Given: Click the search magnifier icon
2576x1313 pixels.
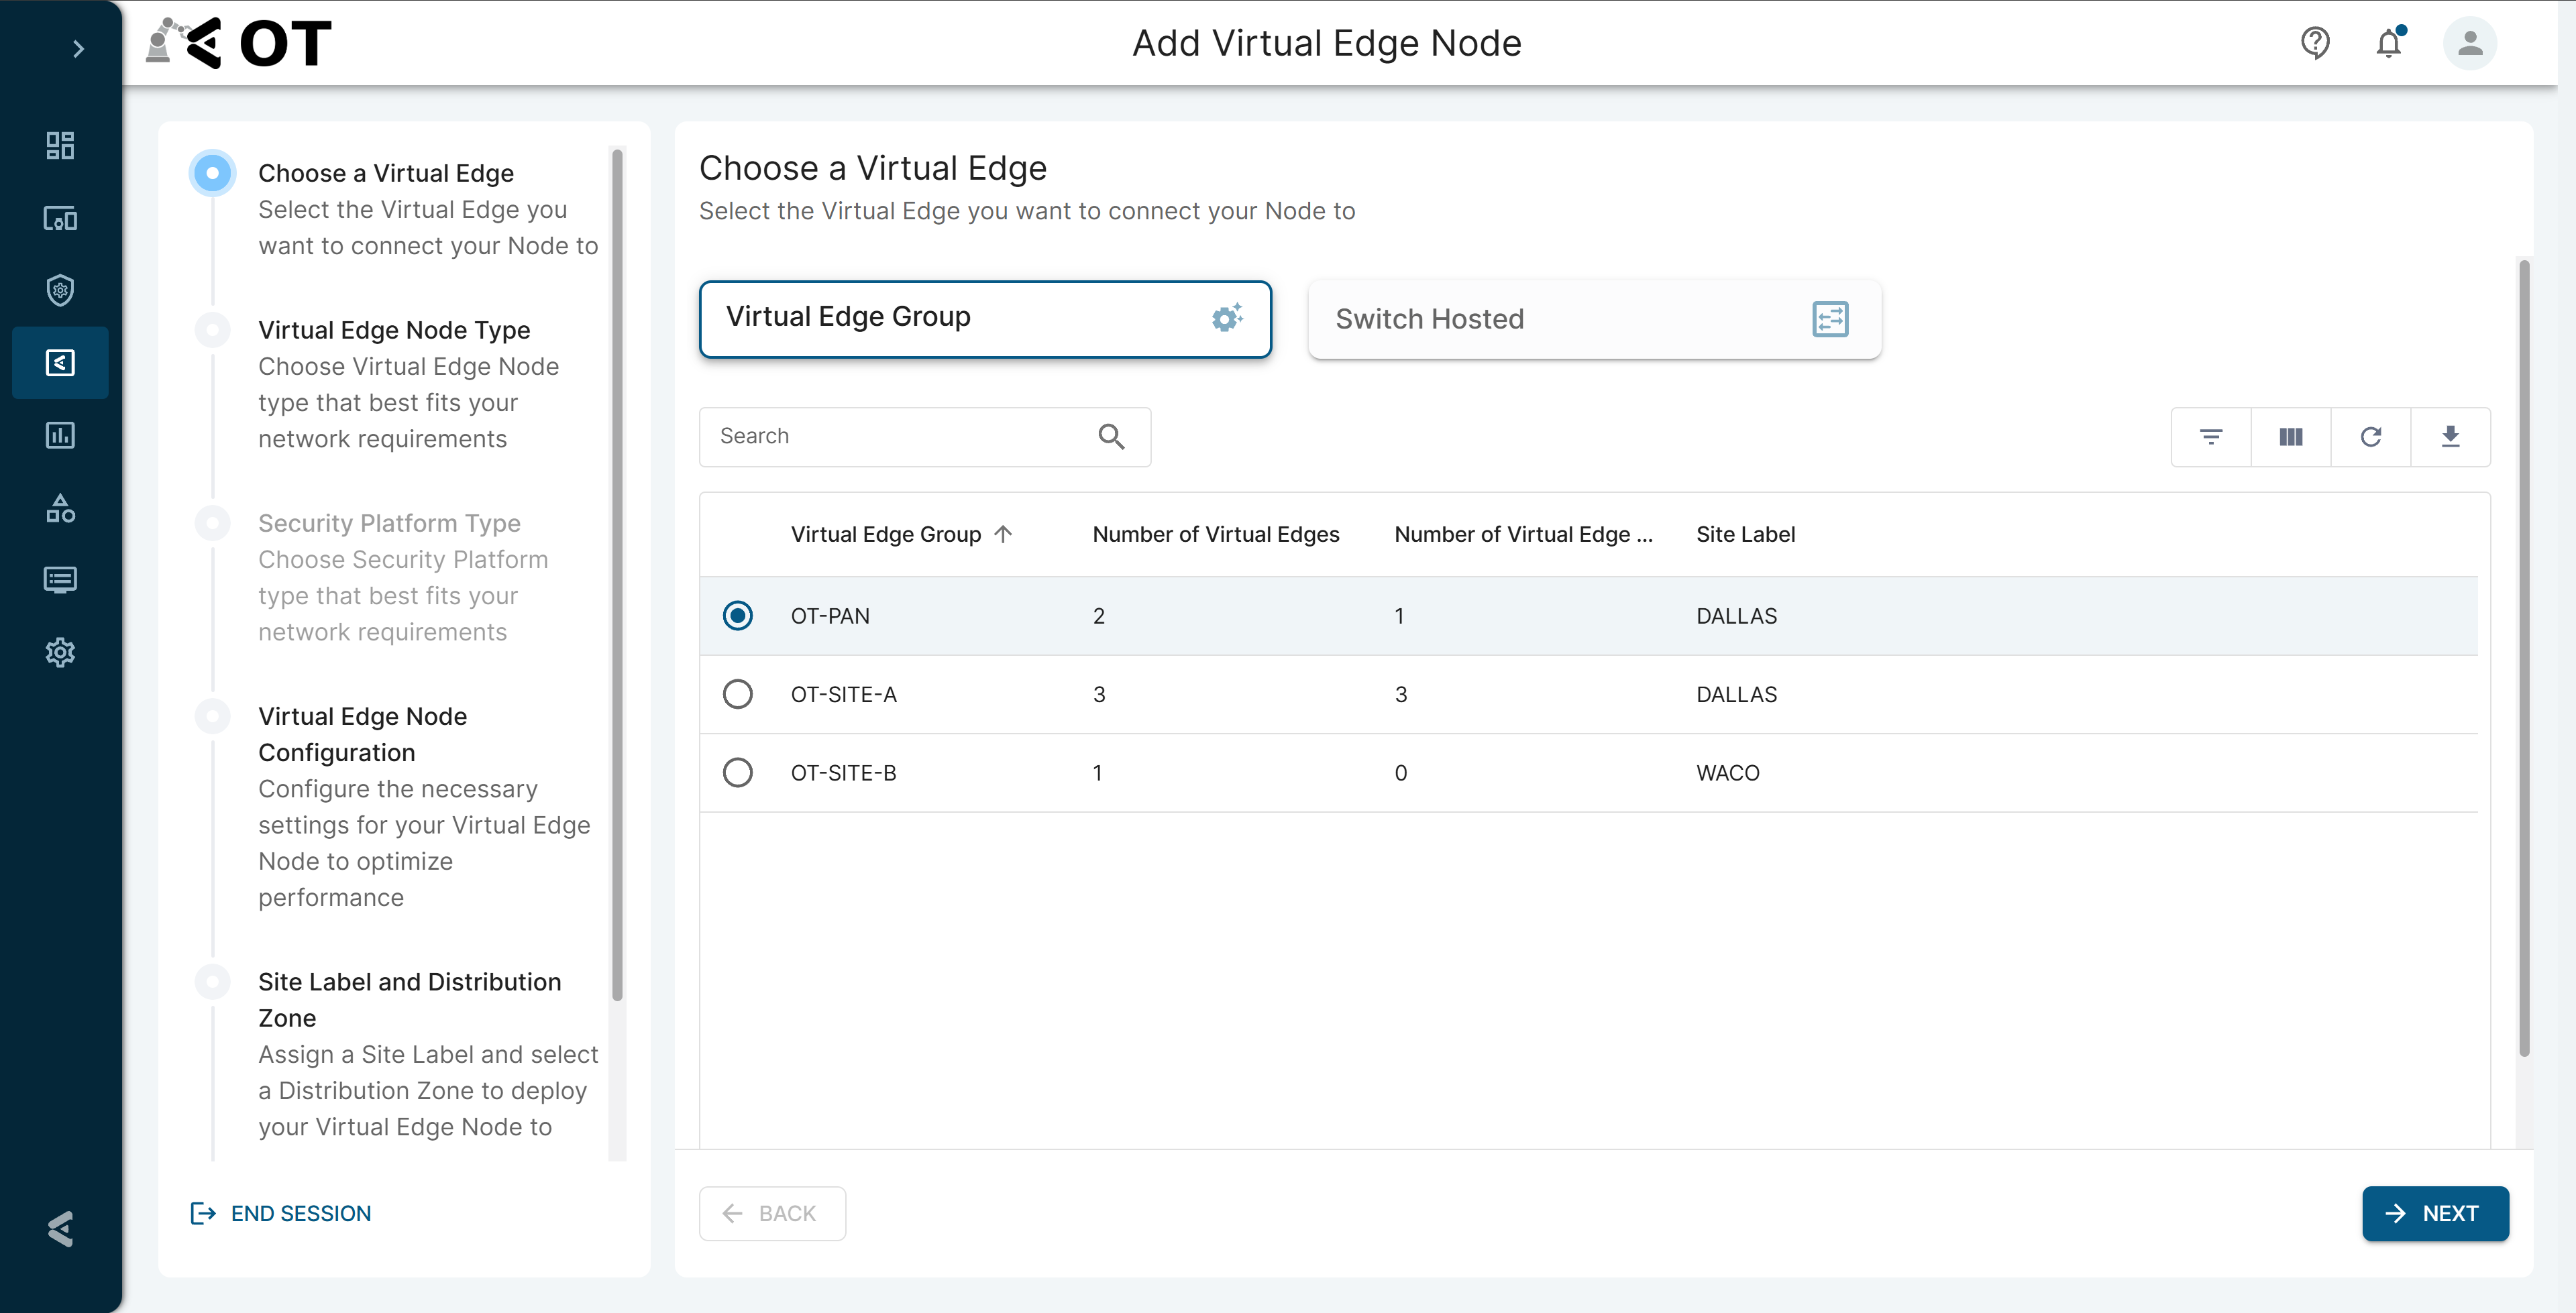Looking at the screenshot, I should (x=1111, y=437).
